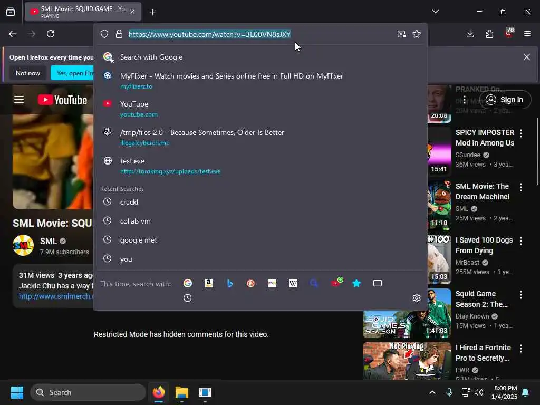Search this time with Amazon icon

click(209, 283)
